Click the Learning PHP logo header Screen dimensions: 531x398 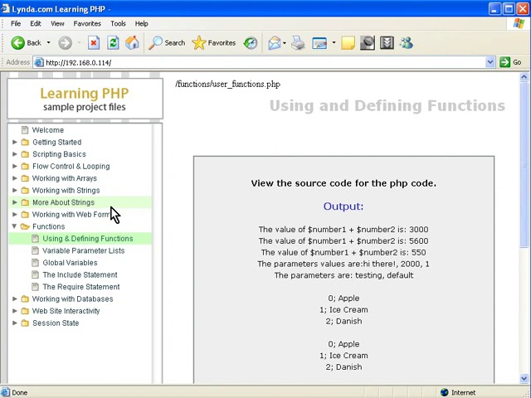85,99
